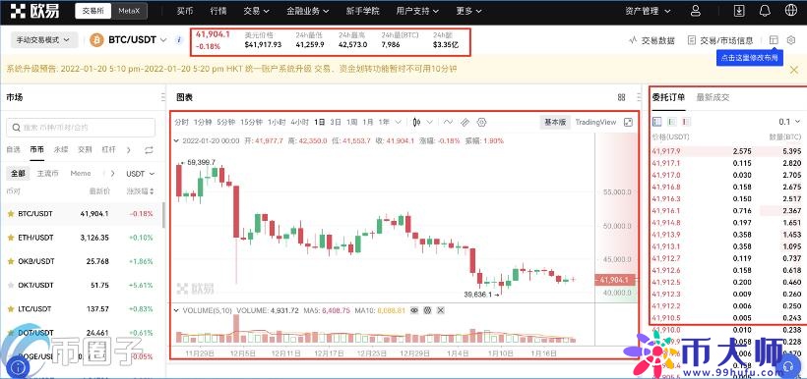Expand more time intervals after 1年
Screen dimensions: 807x379
[398, 122]
